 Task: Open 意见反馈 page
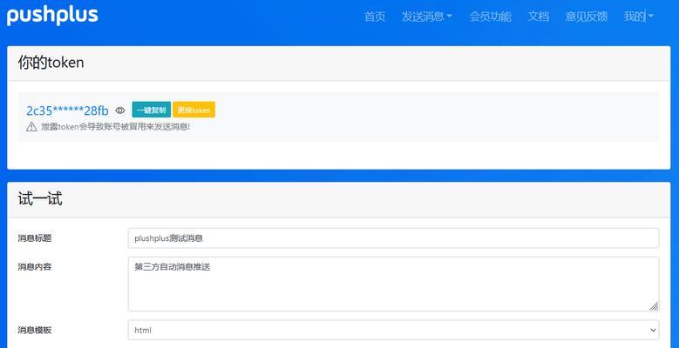pyautogui.click(x=587, y=17)
